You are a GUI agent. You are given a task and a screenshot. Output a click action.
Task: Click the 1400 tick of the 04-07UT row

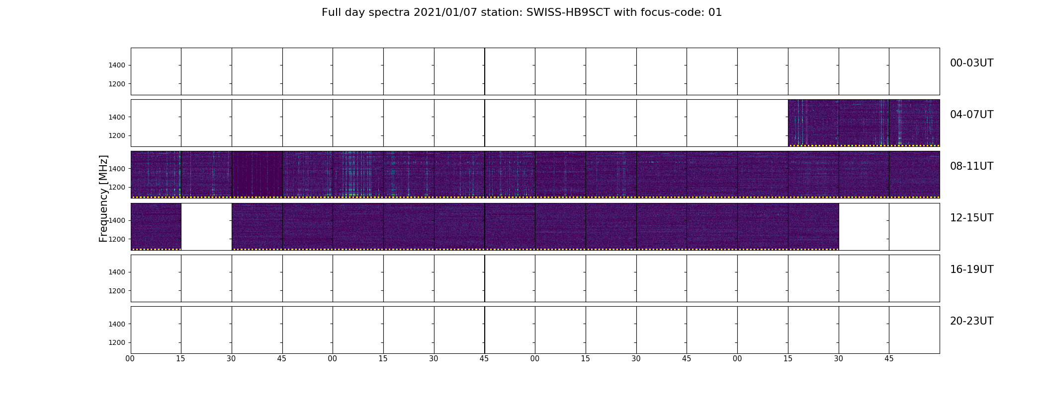point(117,117)
